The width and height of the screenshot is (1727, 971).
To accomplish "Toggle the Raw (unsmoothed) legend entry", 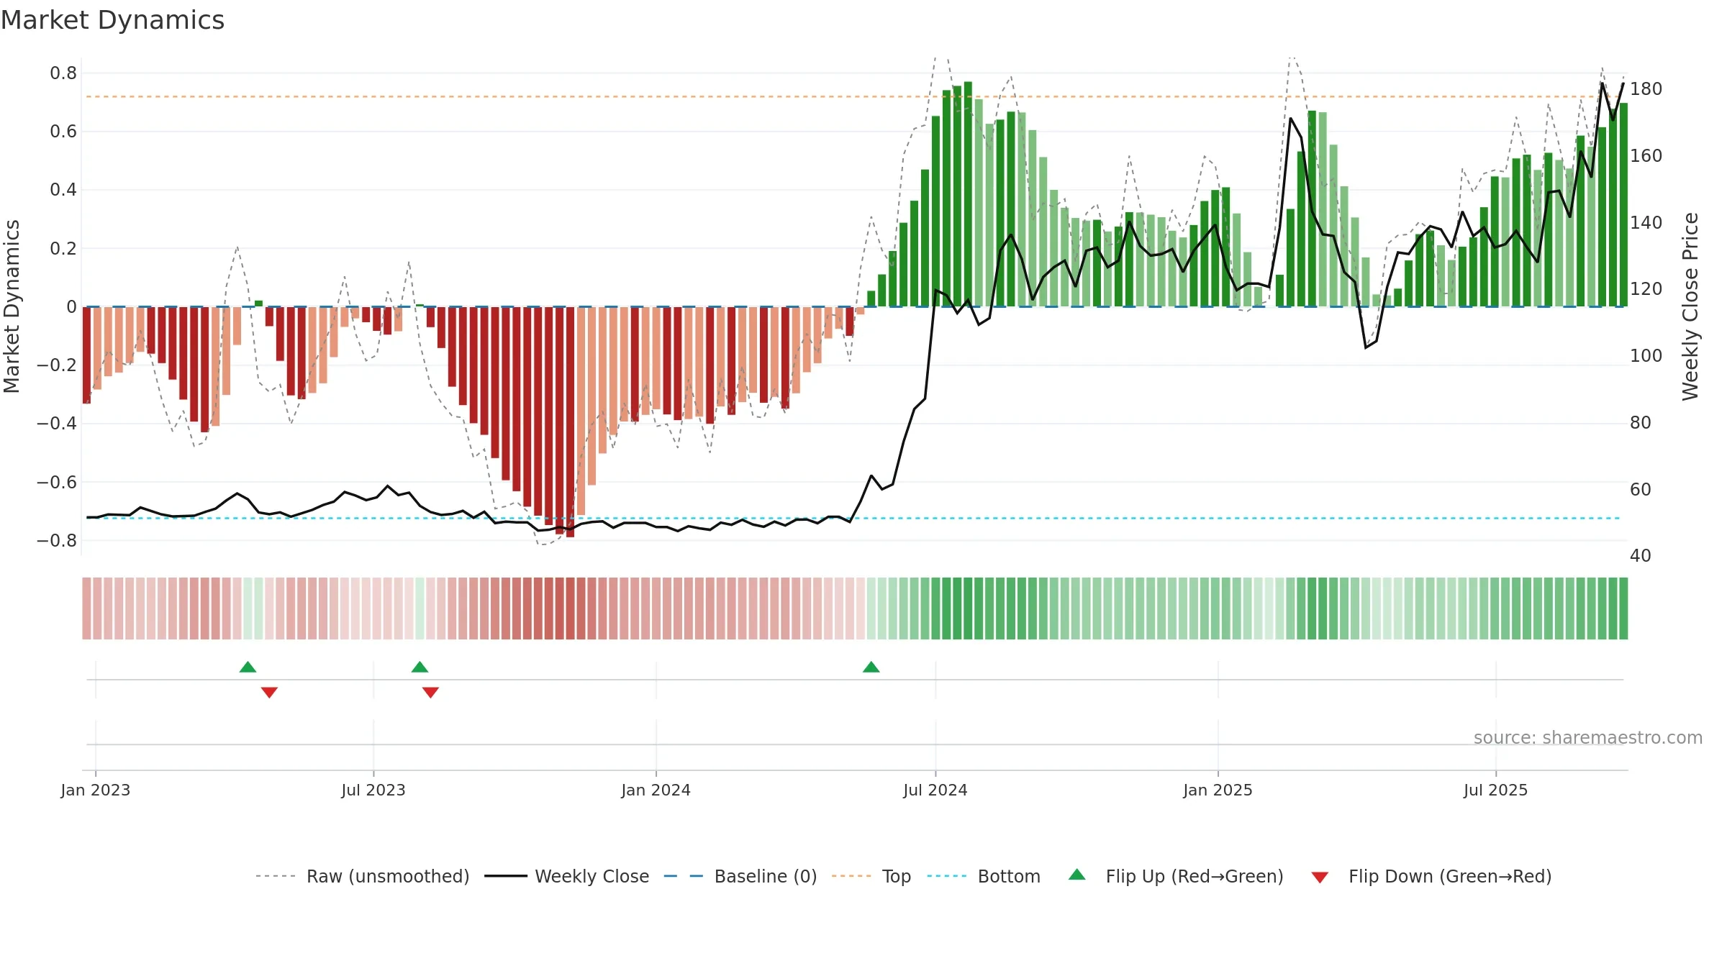I will coord(362,876).
